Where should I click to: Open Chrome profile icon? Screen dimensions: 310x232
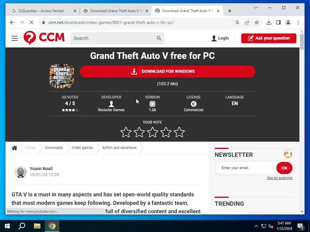pyautogui.click(x=288, y=22)
